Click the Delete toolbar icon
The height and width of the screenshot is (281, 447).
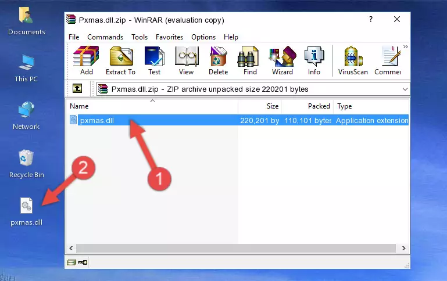point(219,60)
